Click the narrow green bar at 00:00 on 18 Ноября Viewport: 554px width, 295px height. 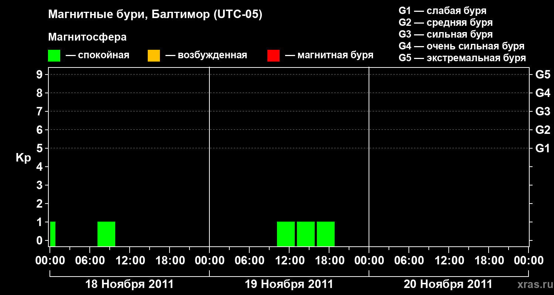pos(53,234)
